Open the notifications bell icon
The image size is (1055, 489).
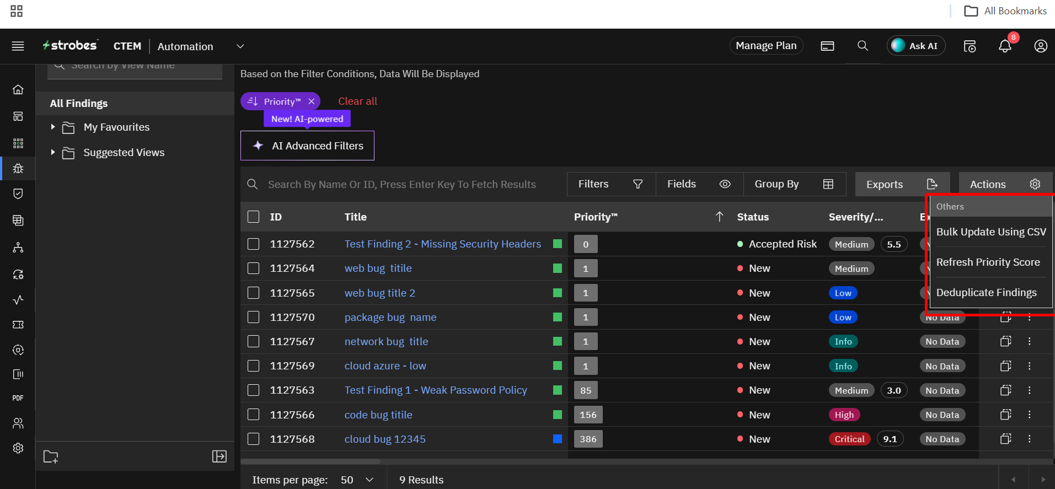(1005, 46)
